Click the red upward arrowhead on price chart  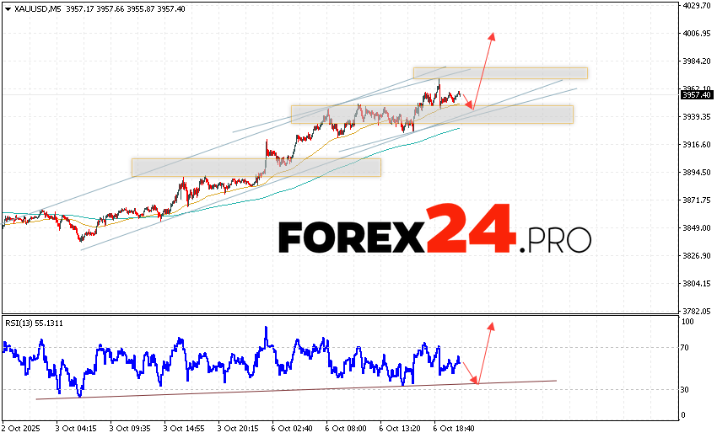pyautogui.click(x=493, y=36)
